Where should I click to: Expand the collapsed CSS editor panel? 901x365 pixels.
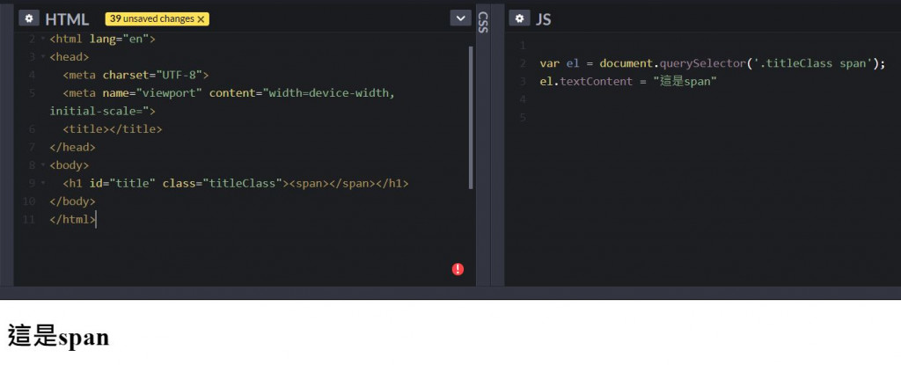pyautogui.click(x=483, y=23)
